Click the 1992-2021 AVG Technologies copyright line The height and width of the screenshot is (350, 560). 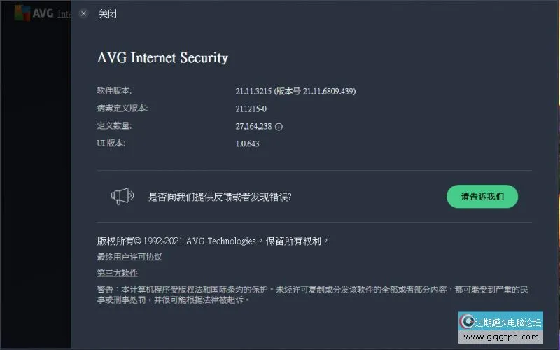coord(212,241)
